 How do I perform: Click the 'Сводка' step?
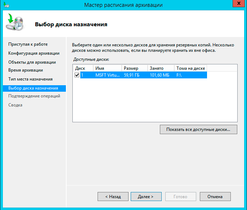(15, 105)
